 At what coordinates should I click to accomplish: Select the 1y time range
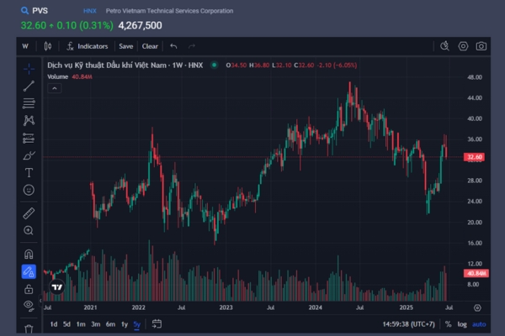click(125, 324)
